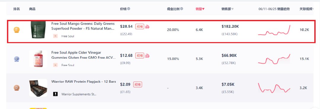The width and height of the screenshot is (320, 109).
Task: Open the 规格 tag for the $12.68 product
Action: click(x=140, y=56)
